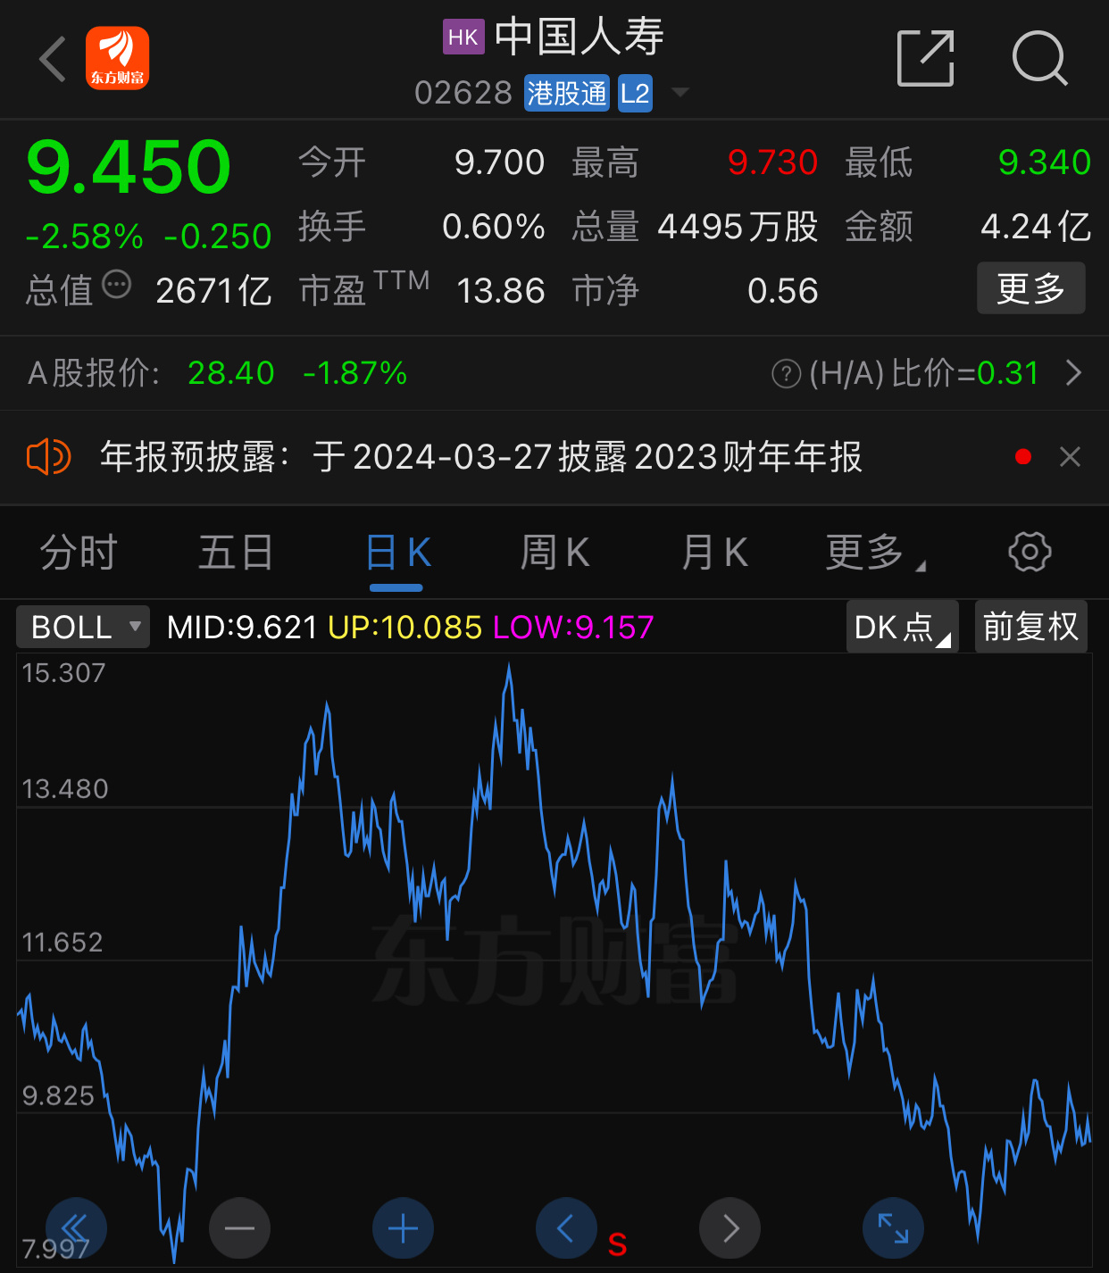Viewport: 1109px width, 1273px height.
Task: Click the zoom in plus button
Action: pos(403,1228)
